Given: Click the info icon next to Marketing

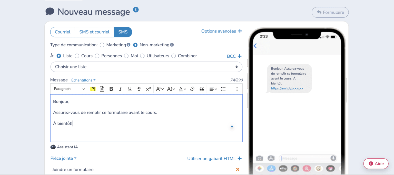Looking at the screenshot, I should tap(129, 45).
